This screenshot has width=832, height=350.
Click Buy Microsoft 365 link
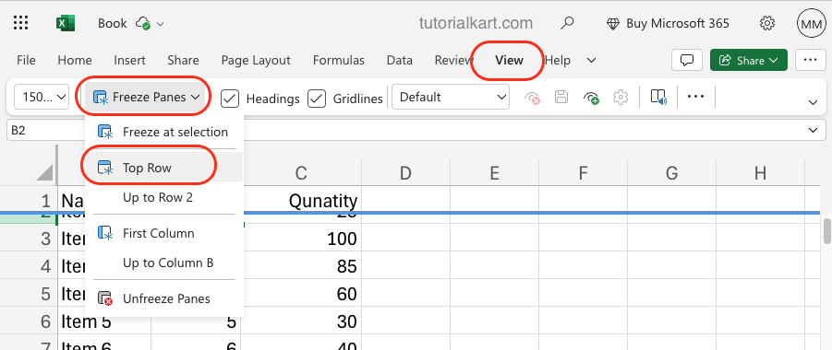668,23
